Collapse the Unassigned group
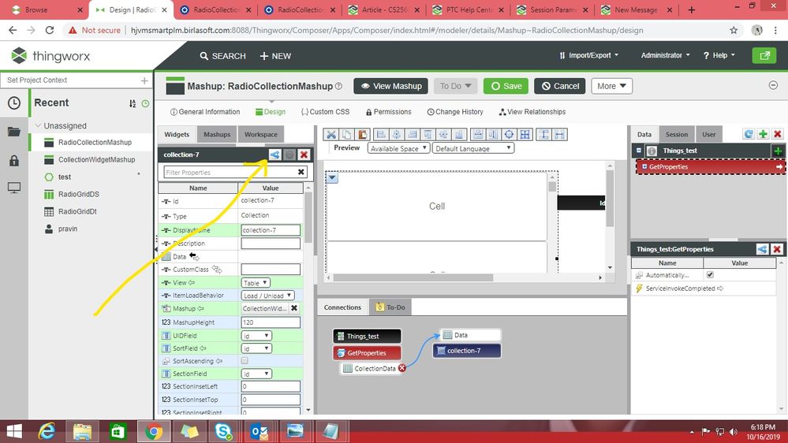Image resolution: width=788 pixels, height=443 pixels. [x=38, y=125]
